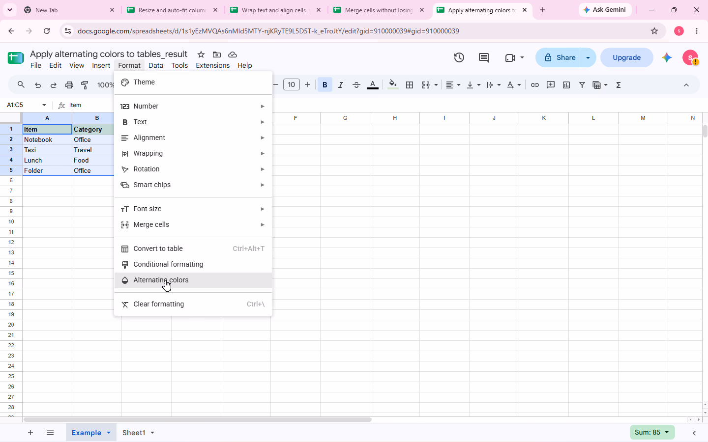Switch to the Sheet1 tab

coord(134,433)
